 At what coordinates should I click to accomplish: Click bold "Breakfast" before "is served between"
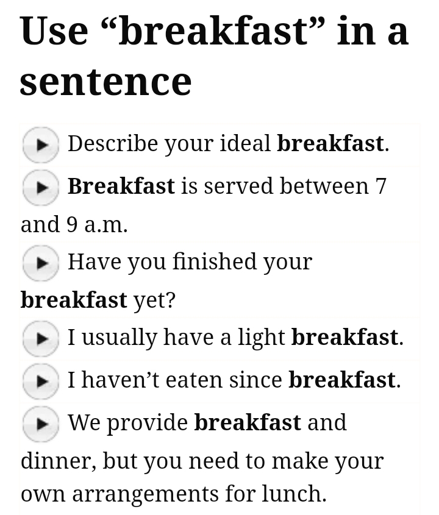click(121, 186)
